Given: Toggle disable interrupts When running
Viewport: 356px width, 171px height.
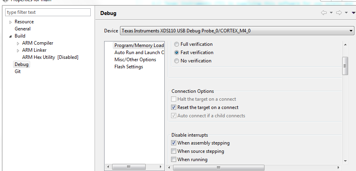Looking at the screenshot, I should click(x=174, y=160).
